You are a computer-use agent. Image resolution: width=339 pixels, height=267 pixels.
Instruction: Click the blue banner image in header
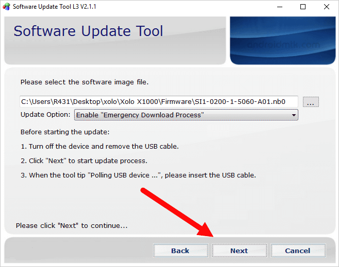[283, 41]
